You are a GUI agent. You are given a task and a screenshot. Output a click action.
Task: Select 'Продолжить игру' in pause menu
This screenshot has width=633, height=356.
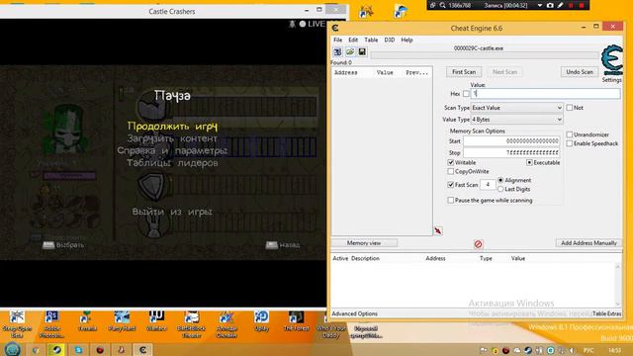point(172,126)
